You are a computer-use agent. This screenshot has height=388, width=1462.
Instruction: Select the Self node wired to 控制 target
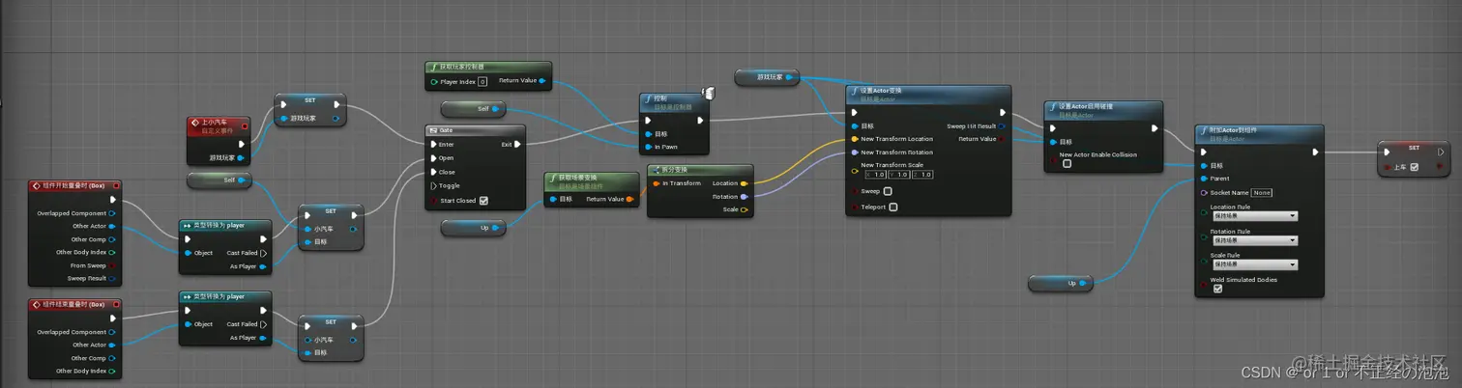point(475,109)
